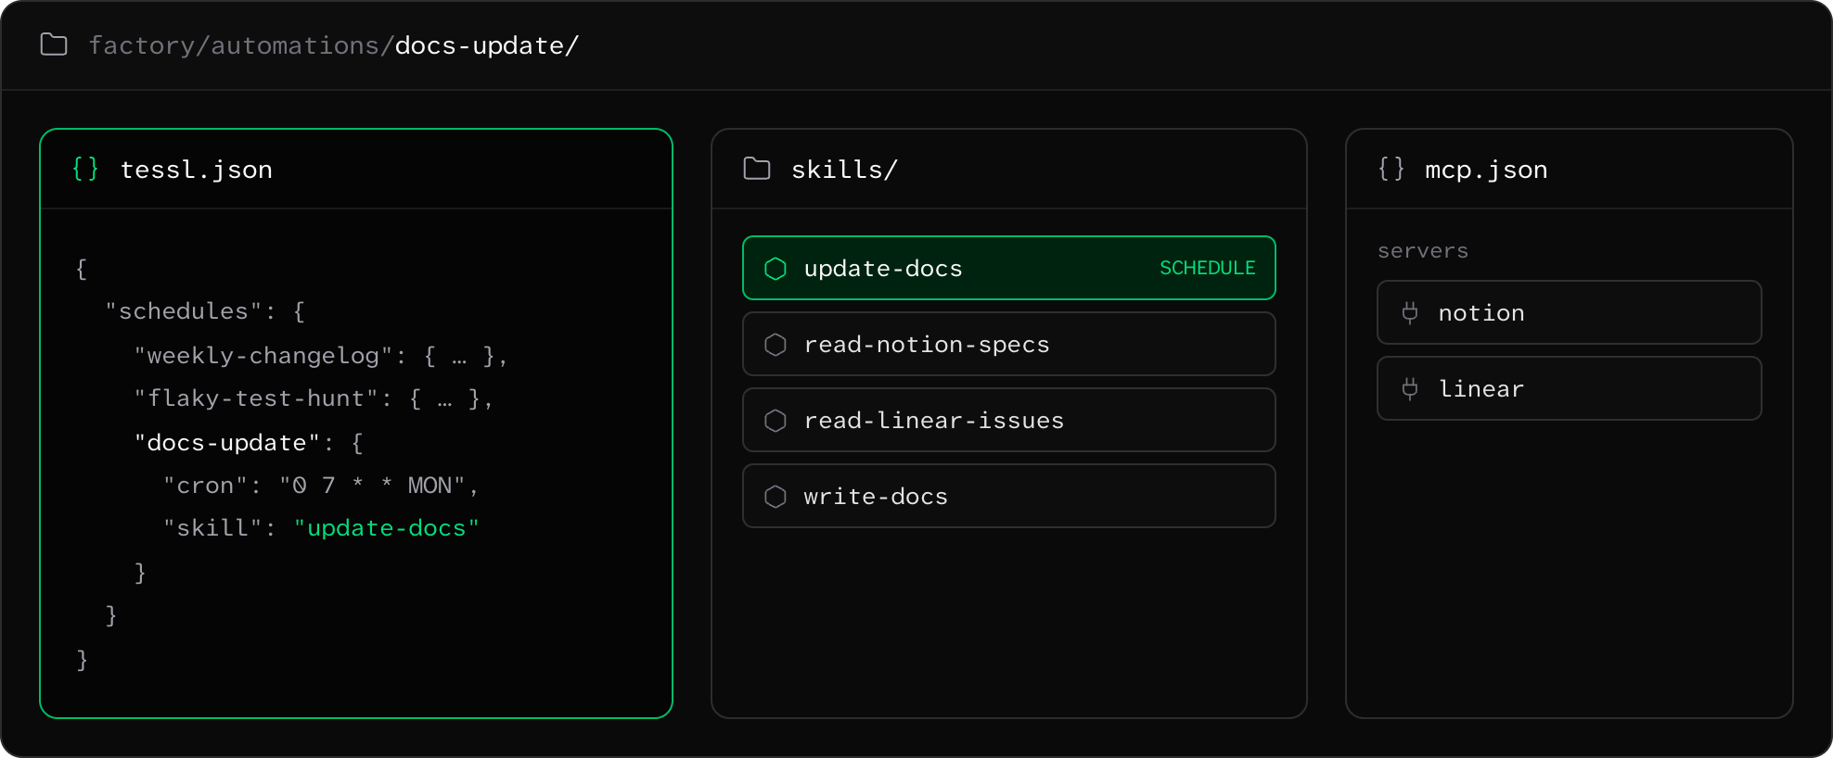The height and width of the screenshot is (758, 1833).
Task: Click the mcp.json file title
Action: pos(1486,170)
